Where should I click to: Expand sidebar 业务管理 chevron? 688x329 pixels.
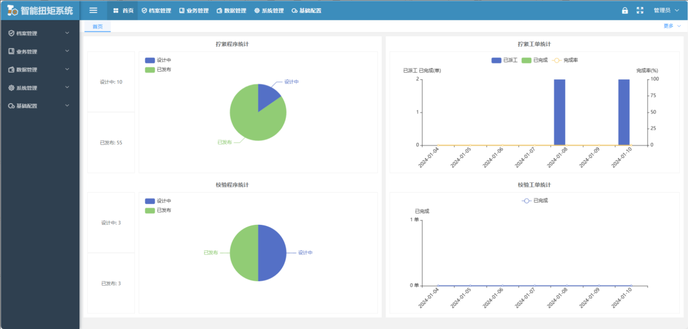tap(67, 51)
